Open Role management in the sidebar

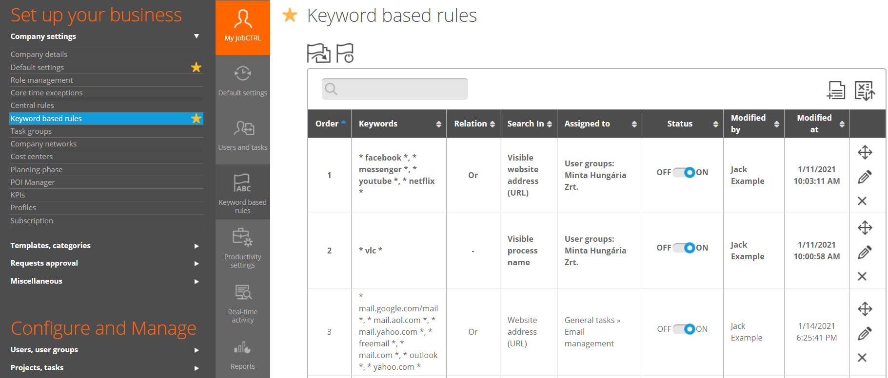pos(41,80)
